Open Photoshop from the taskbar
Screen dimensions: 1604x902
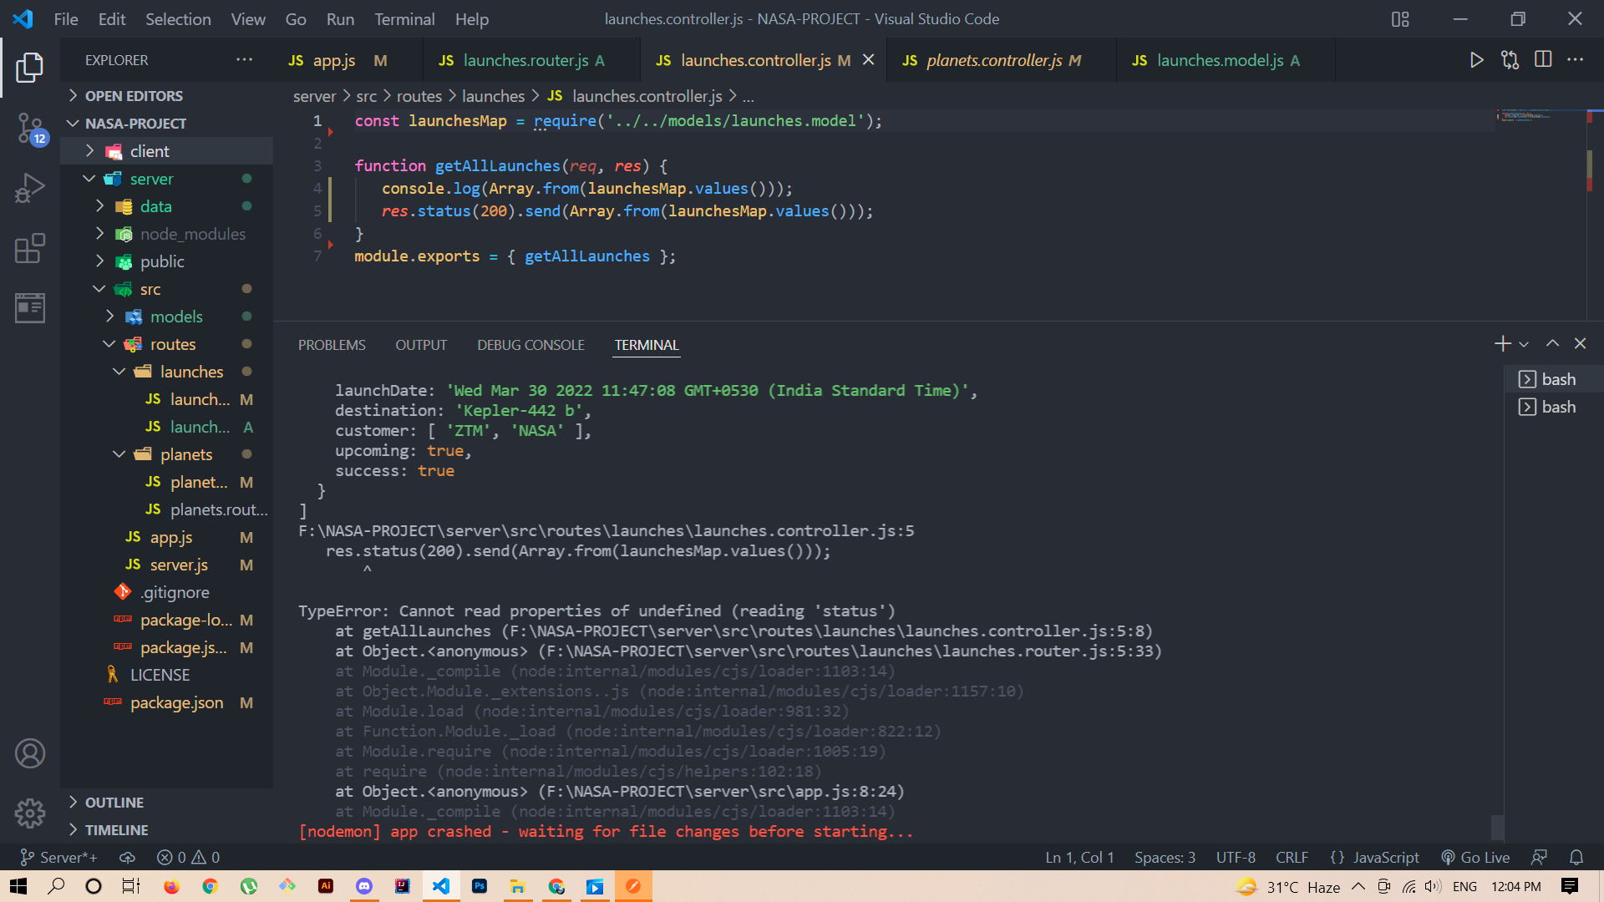[x=480, y=886]
